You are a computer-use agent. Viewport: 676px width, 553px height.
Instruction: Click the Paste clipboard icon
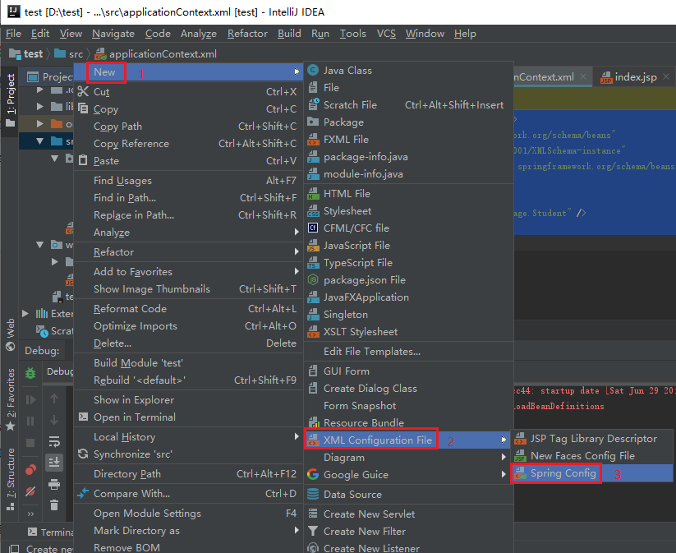point(83,160)
